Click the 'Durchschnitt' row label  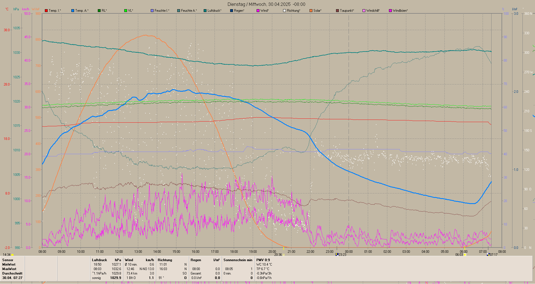pos(12,273)
